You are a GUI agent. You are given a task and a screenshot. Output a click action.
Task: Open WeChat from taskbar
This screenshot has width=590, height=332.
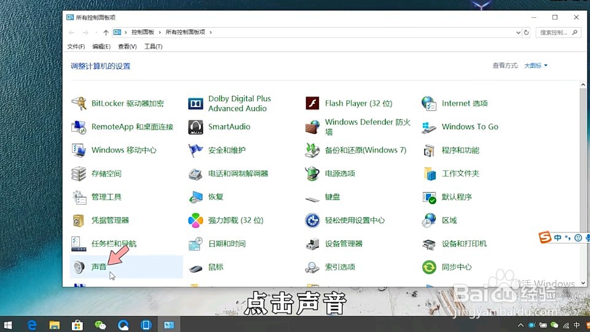click(100, 325)
